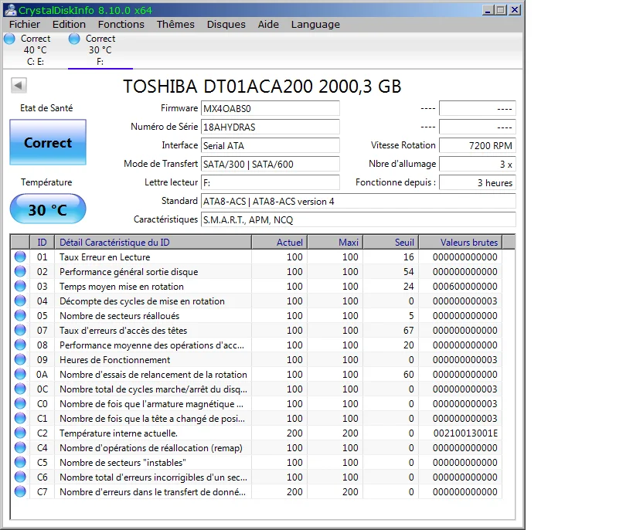Click the 30 °C temperature button

tap(48, 209)
